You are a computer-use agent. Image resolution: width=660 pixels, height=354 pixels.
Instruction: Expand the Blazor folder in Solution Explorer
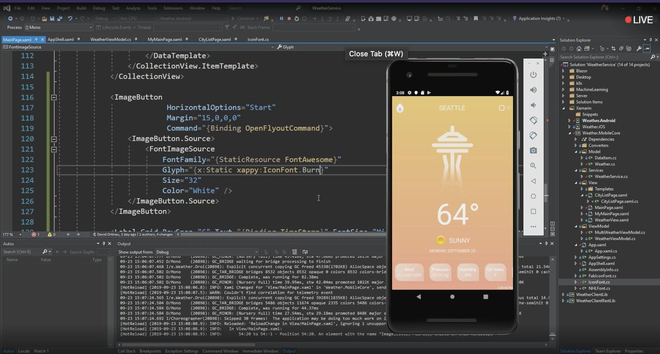pyautogui.click(x=563, y=71)
